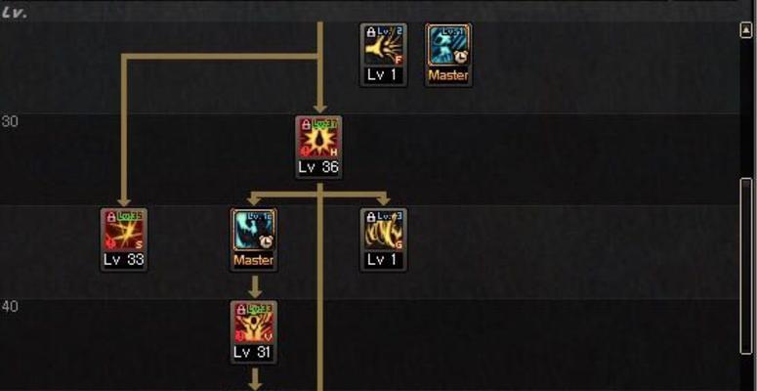The image size is (757, 391).
Task: Click the alarm clock badge on top-row cyan skill
Action: tap(461, 57)
